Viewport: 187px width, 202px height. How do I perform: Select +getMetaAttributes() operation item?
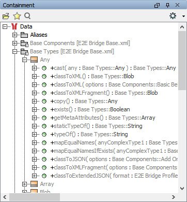coord(103,118)
